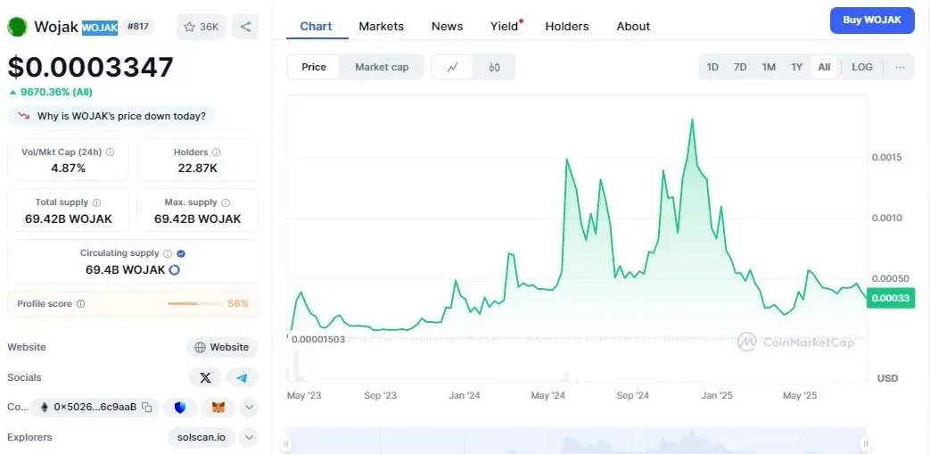Click the Max. supply info icon
930x454 pixels.
(226, 202)
